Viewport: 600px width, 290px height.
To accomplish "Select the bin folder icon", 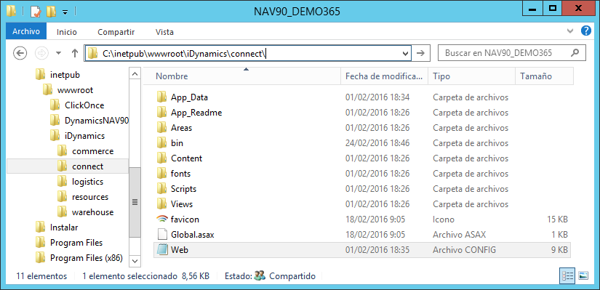I will tap(162, 143).
